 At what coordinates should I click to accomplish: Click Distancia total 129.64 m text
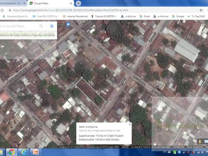tap(99, 139)
